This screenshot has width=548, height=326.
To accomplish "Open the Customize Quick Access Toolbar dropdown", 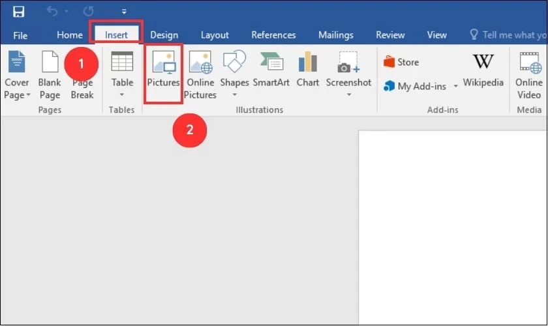I will [124, 12].
